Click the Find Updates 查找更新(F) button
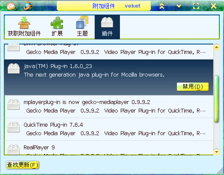This screenshot has width=224, height=175. (22, 165)
